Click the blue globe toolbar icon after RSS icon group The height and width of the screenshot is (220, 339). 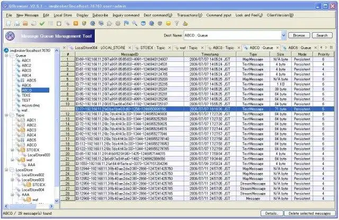92,23
